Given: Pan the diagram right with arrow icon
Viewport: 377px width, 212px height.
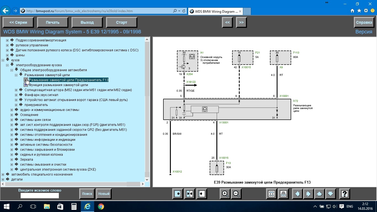Looking at the screenshot, I should pyautogui.click(x=309, y=194).
